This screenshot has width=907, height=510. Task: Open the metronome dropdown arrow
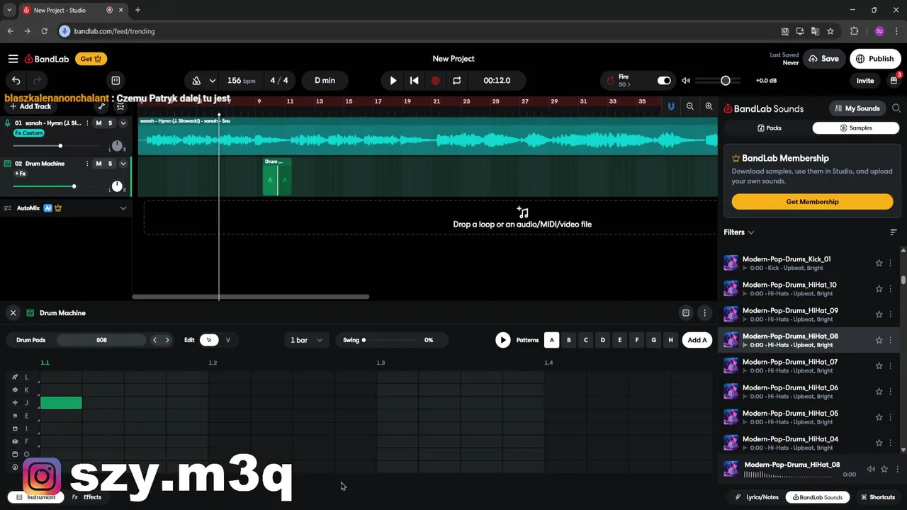pyautogui.click(x=212, y=81)
